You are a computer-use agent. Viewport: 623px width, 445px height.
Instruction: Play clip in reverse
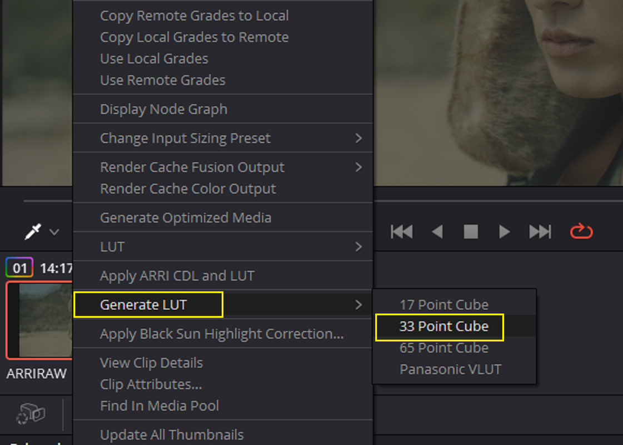pos(437,231)
